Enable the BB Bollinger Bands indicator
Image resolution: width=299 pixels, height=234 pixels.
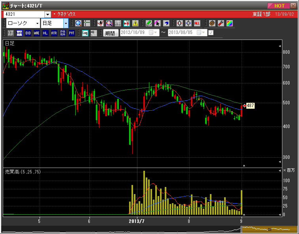point(28,33)
